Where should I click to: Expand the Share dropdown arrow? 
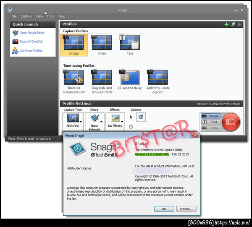[x=101, y=122]
